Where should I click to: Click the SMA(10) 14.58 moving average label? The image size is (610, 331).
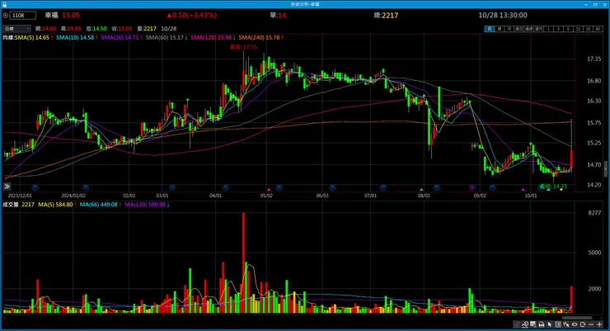point(77,37)
